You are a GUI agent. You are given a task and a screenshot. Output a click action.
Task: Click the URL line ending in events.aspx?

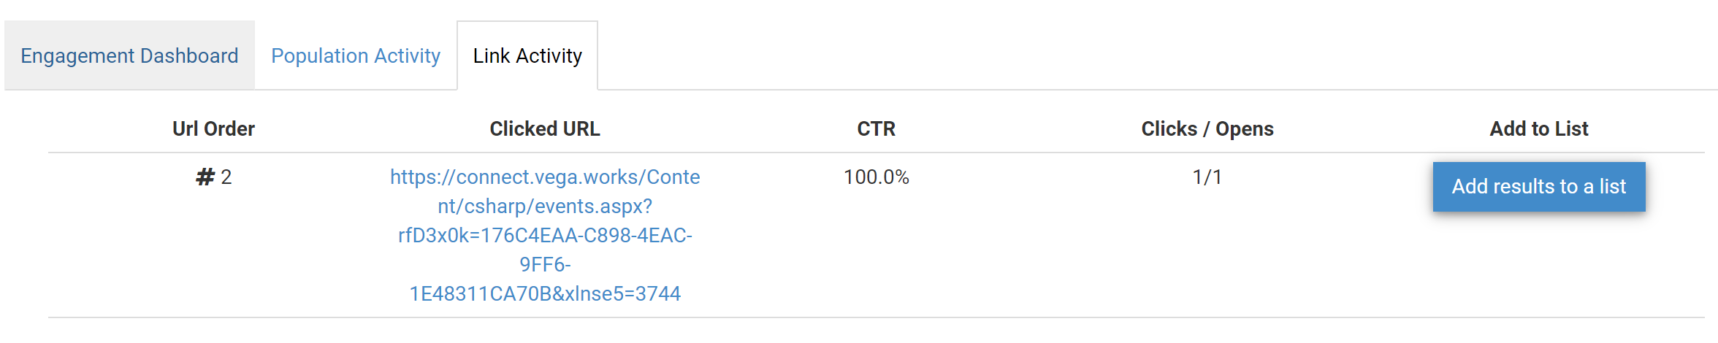pos(545,206)
